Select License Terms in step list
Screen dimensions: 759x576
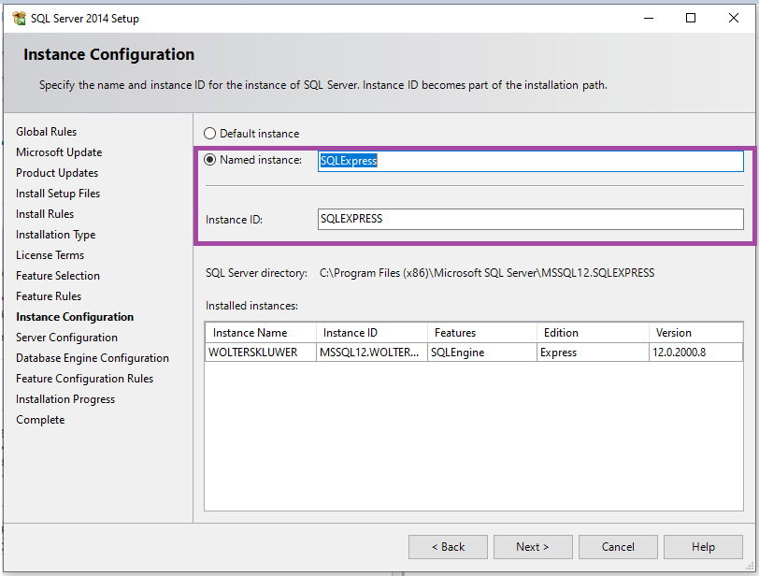[50, 255]
